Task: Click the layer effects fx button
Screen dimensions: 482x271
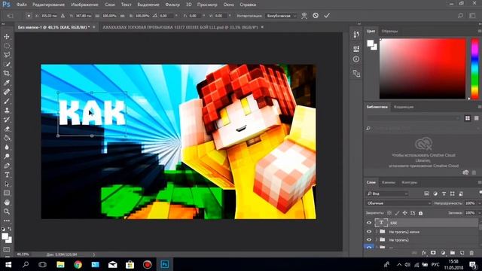Action: [424, 253]
